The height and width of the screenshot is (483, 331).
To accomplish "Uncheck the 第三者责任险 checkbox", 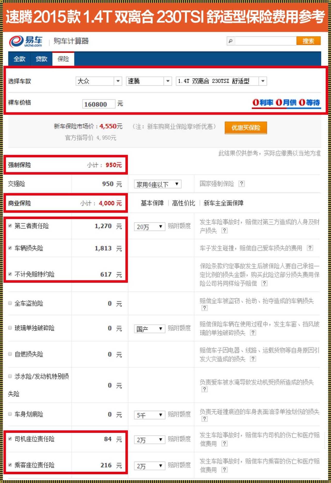I will coord(10,226).
